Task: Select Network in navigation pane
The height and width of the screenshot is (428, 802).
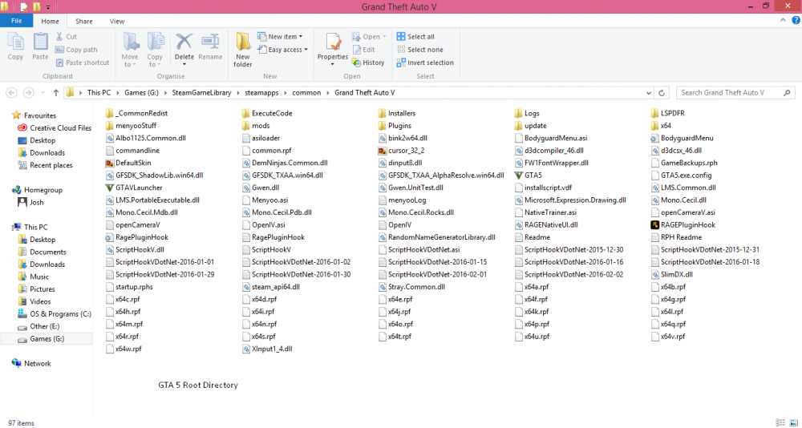Action: point(32,364)
